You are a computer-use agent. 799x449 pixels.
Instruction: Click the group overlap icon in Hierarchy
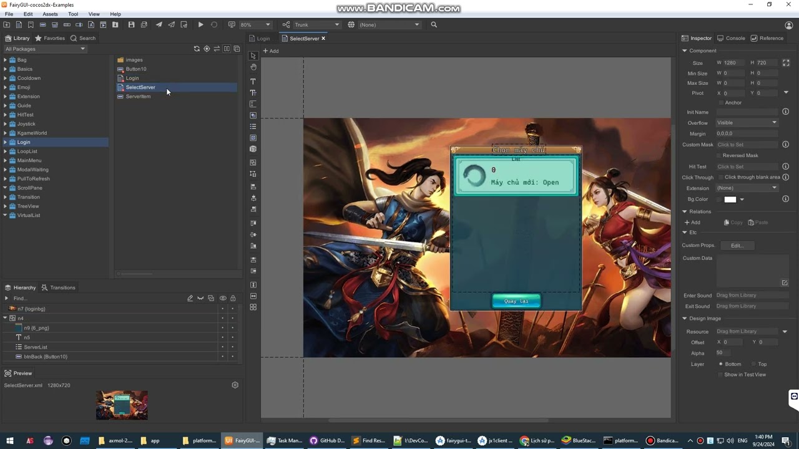pyautogui.click(x=211, y=298)
